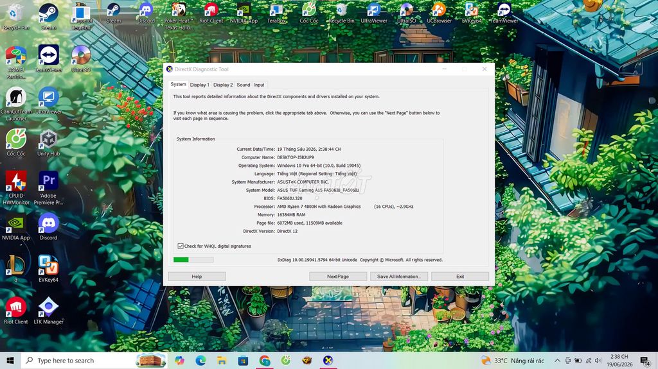Open File Explorer from taskbar
658x369 pixels.
tap(222, 360)
